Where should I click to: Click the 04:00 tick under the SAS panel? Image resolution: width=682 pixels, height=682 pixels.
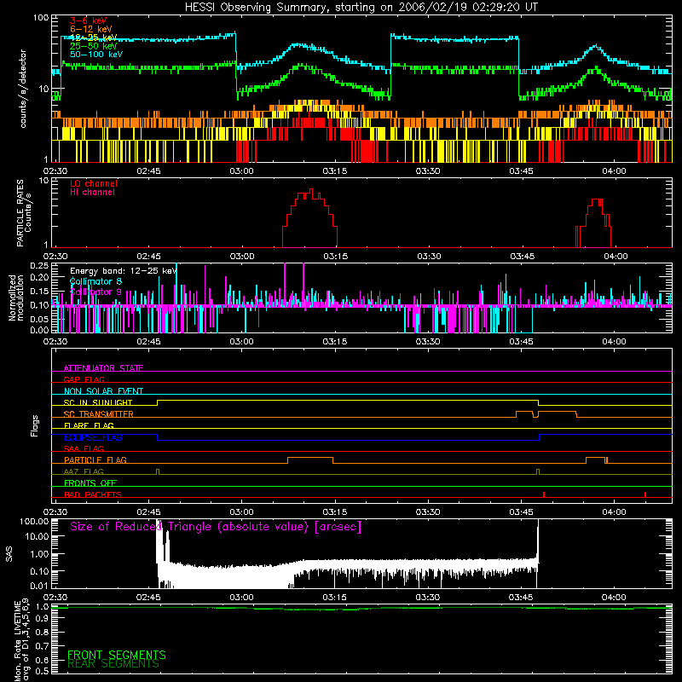pyautogui.click(x=614, y=598)
